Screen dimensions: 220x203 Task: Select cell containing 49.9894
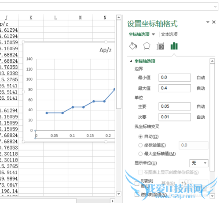(x=9, y=179)
